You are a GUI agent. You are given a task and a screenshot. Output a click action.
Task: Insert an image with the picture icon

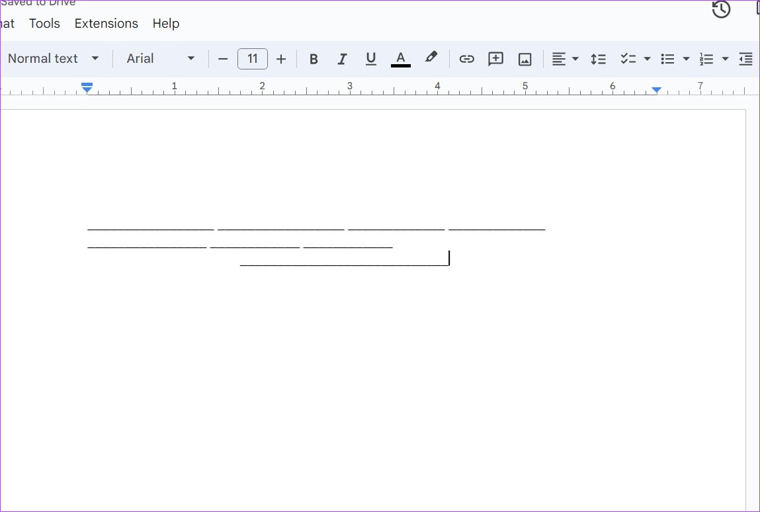click(525, 59)
